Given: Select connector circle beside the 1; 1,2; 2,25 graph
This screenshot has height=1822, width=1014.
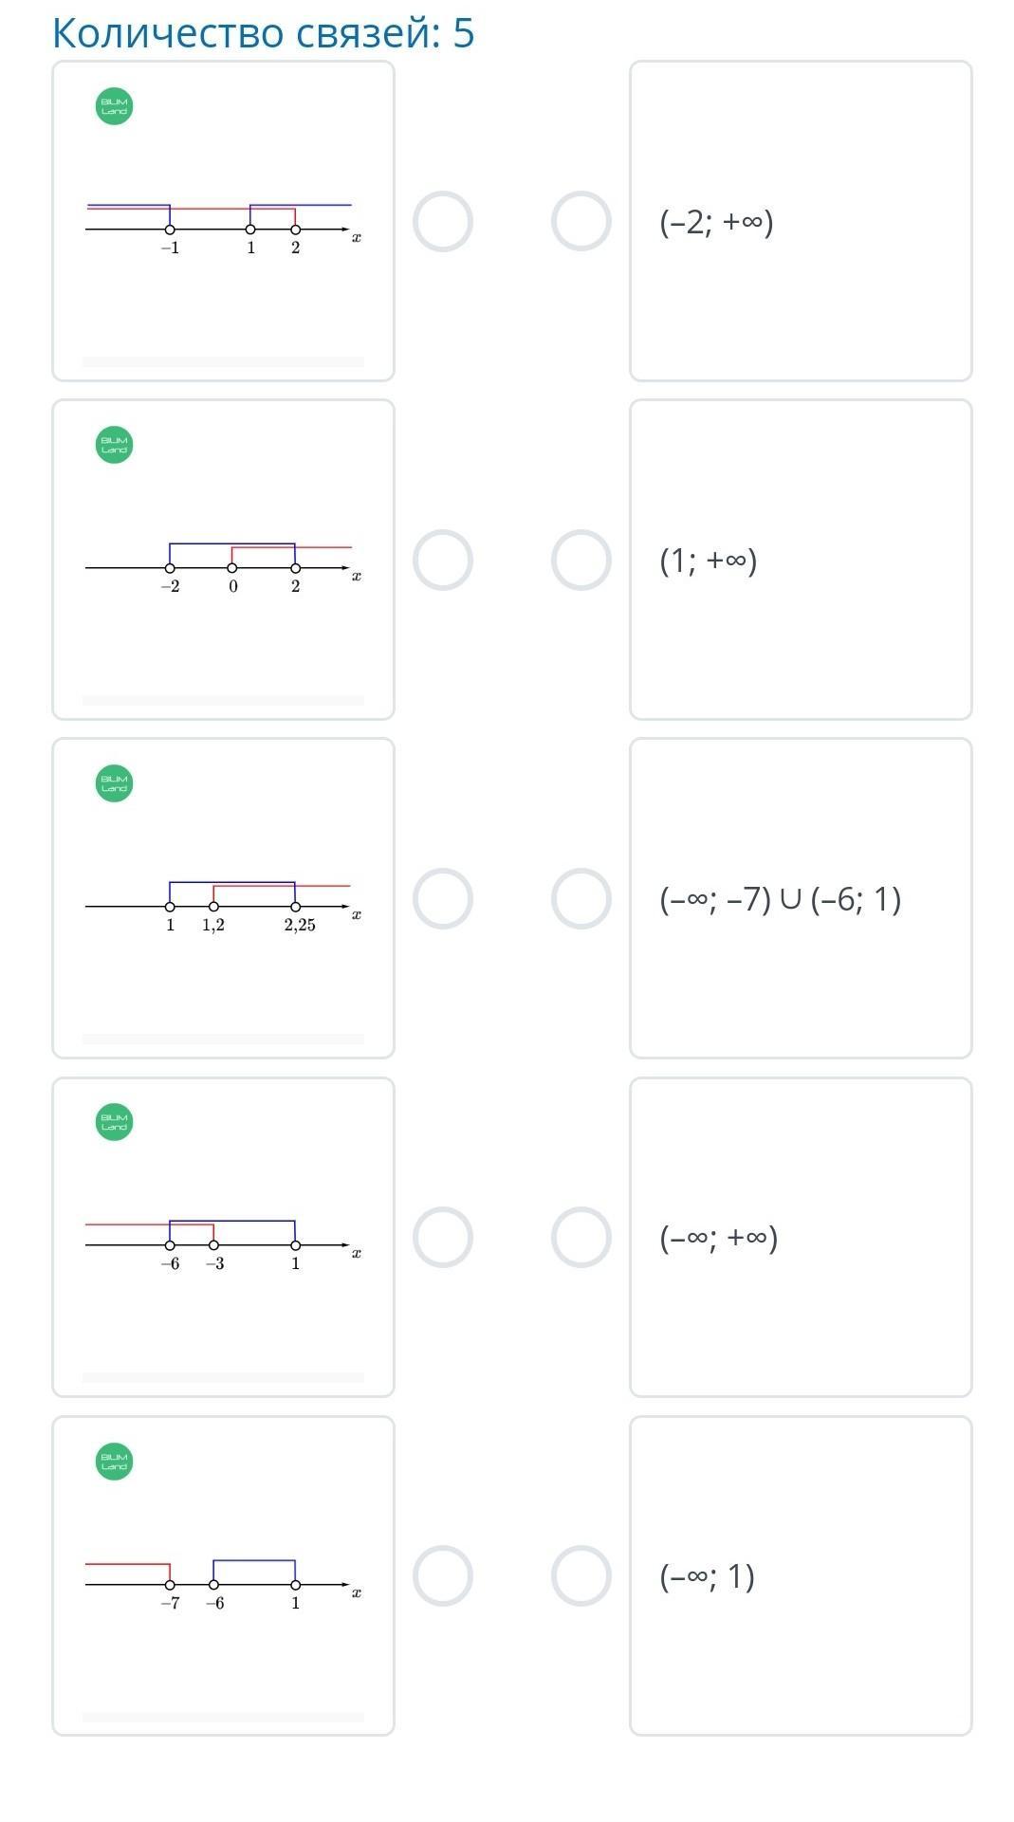Looking at the screenshot, I should click(443, 899).
